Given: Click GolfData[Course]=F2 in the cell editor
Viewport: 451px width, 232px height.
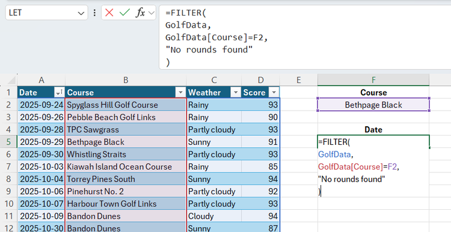Looking at the screenshot, I should pyautogui.click(x=358, y=166).
